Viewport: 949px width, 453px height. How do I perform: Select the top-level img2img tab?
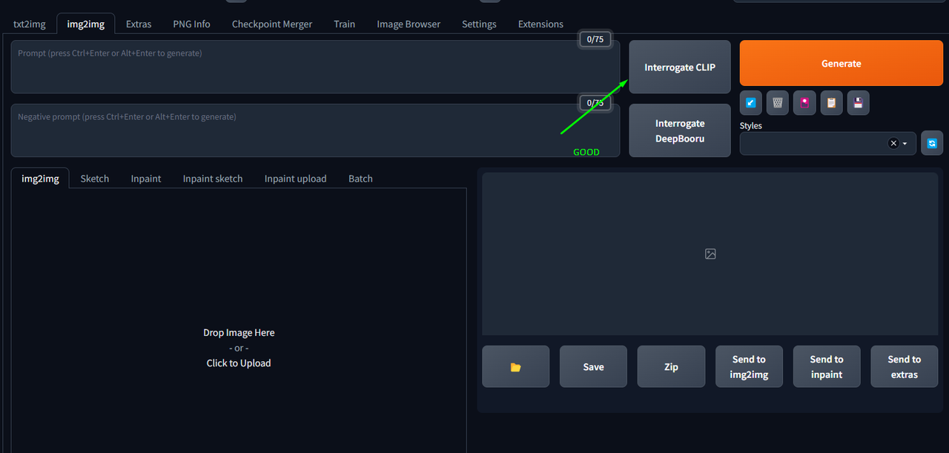point(86,24)
